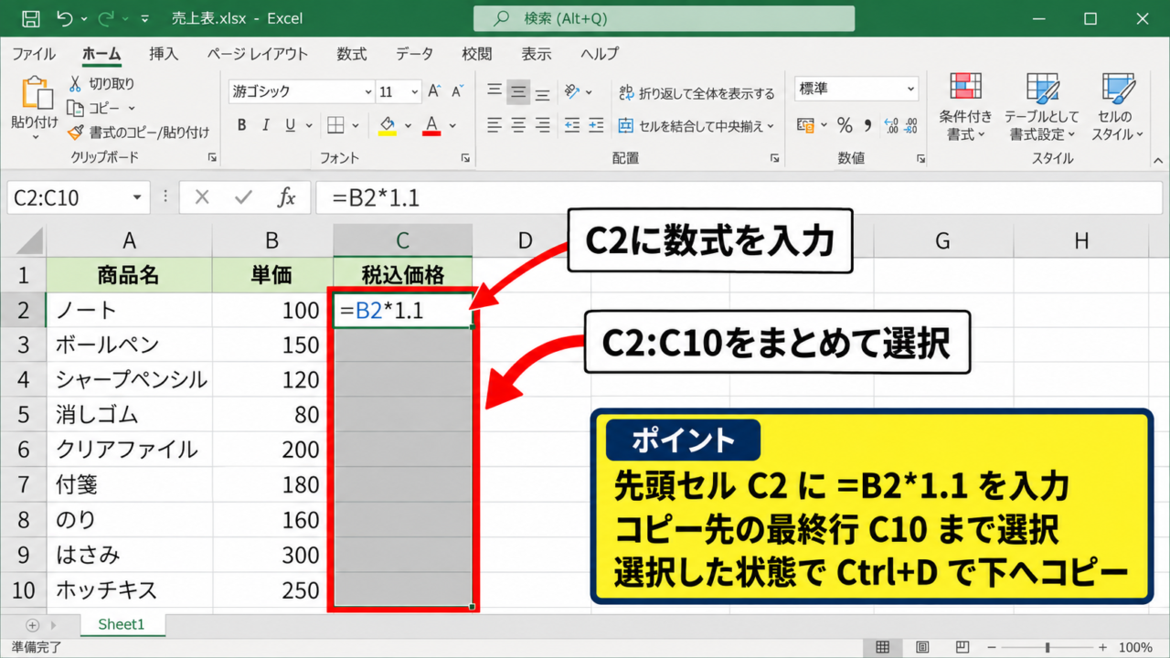Click the Undo arrow icon

point(65,18)
